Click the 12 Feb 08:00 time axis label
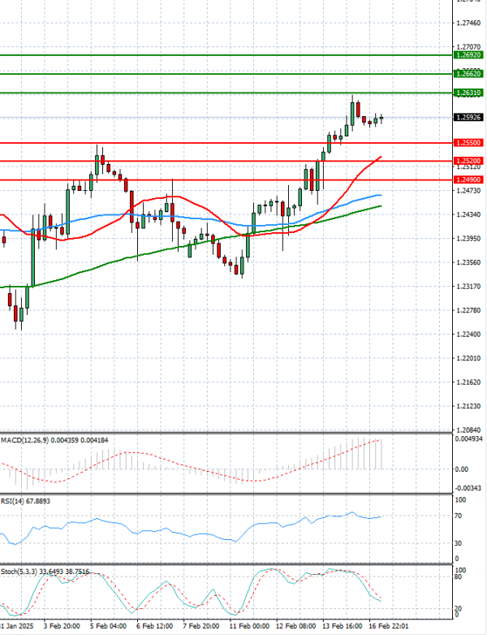 tap(296, 626)
